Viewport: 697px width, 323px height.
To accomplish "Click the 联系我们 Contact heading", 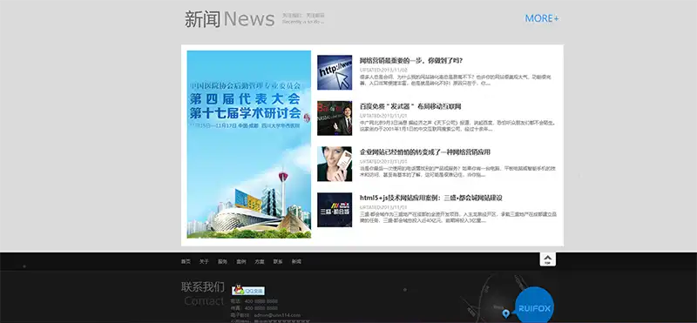I will click(x=203, y=293).
